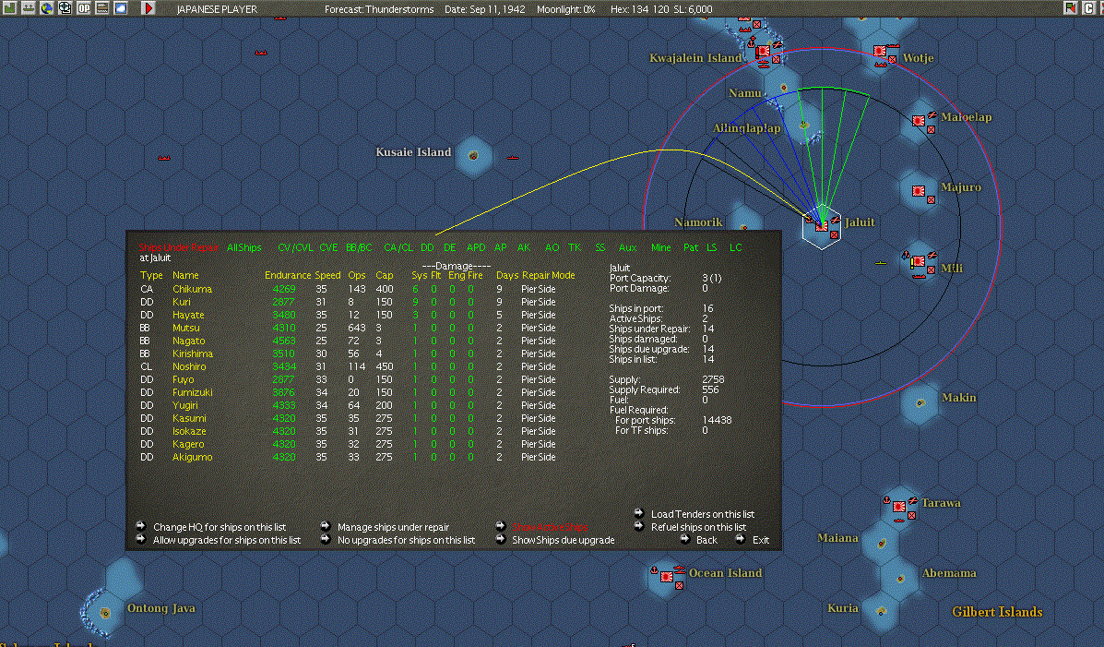1104x647 pixels.
Task: Click the crosshair globe toolbar icon
Action: pyautogui.click(x=65, y=7)
